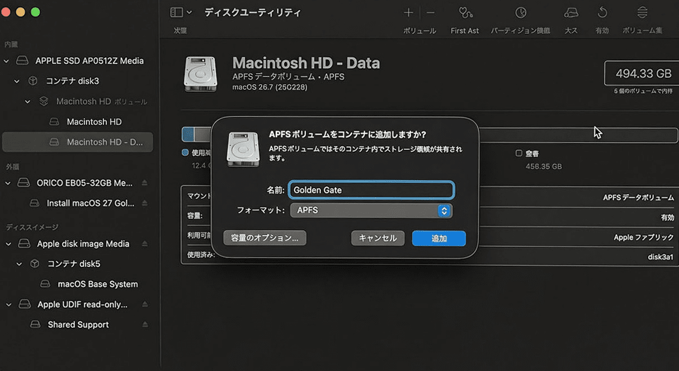Eject the Install macOS 27 volume
679x371 pixels.
(x=145, y=203)
